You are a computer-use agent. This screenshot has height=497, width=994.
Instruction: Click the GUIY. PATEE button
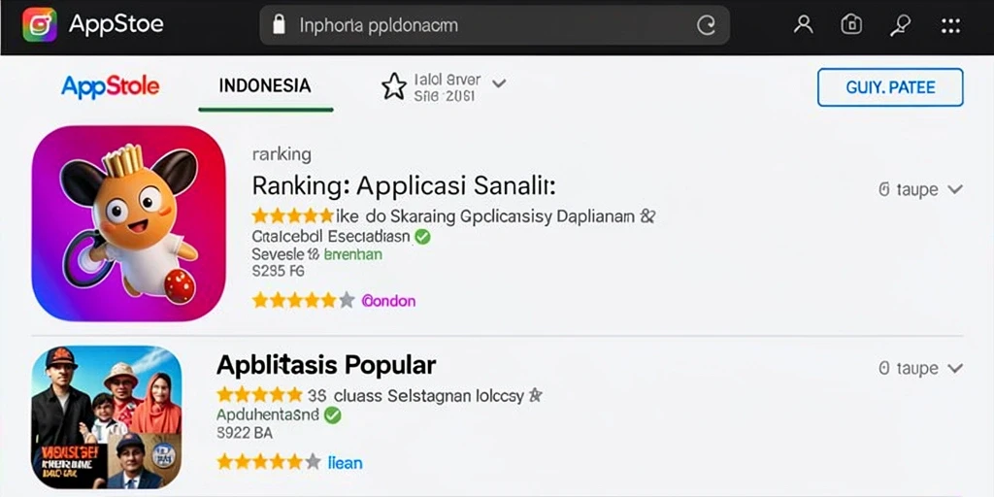click(x=890, y=87)
